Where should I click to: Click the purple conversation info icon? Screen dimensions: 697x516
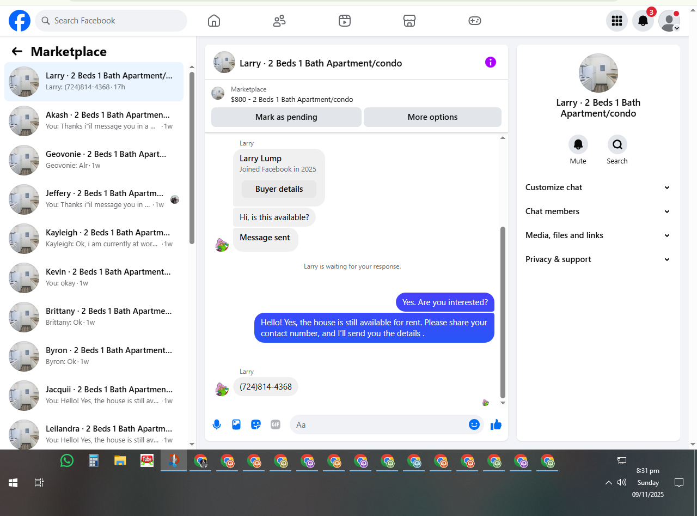point(491,62)
